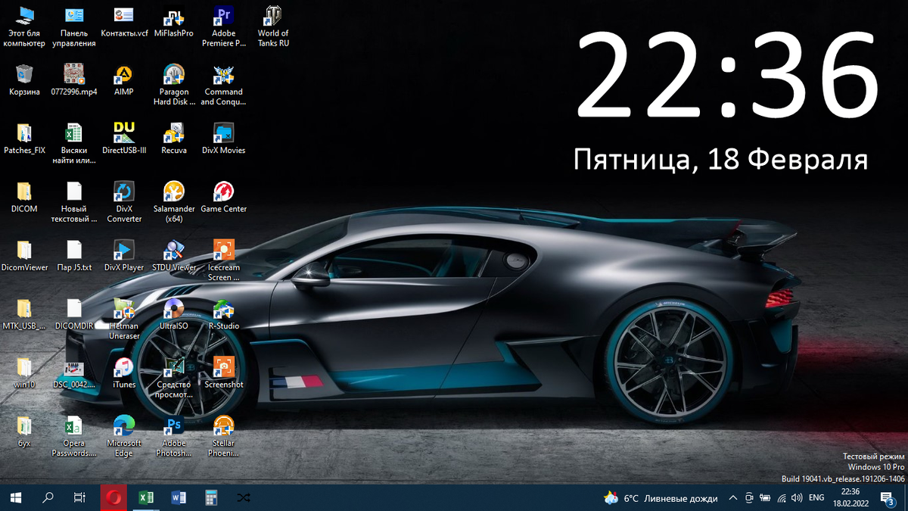Expand hidden tray icons chevron
This screenshot has height=511, width=908.
(732, 497)
